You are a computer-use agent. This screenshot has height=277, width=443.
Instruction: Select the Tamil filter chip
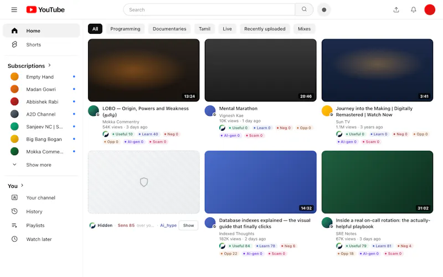(x=204, y=29)
